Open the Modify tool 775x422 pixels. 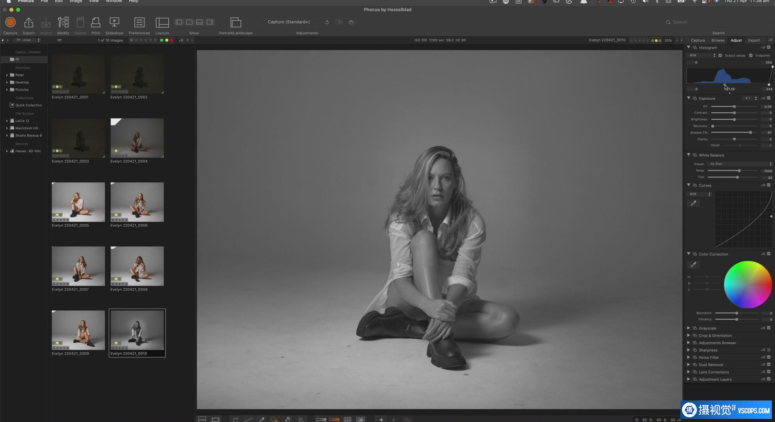[63, 23]
